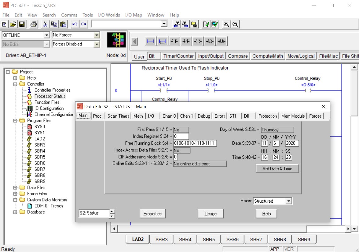Click the Print toolbar icon
The height and width of the screenshot is (252, 359).
click(34, 24)
